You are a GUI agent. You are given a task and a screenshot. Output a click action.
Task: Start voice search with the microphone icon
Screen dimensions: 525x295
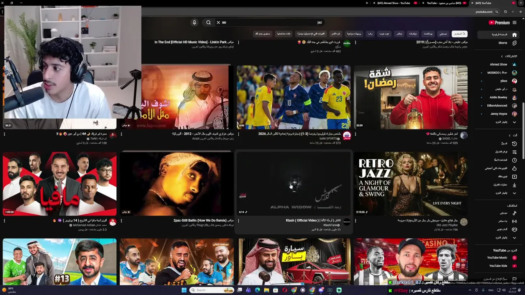pos(194,23)
